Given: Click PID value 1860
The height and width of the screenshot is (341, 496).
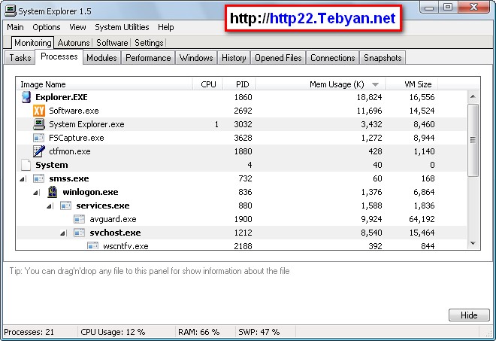Looking at the screenshot, I should 243,97.
